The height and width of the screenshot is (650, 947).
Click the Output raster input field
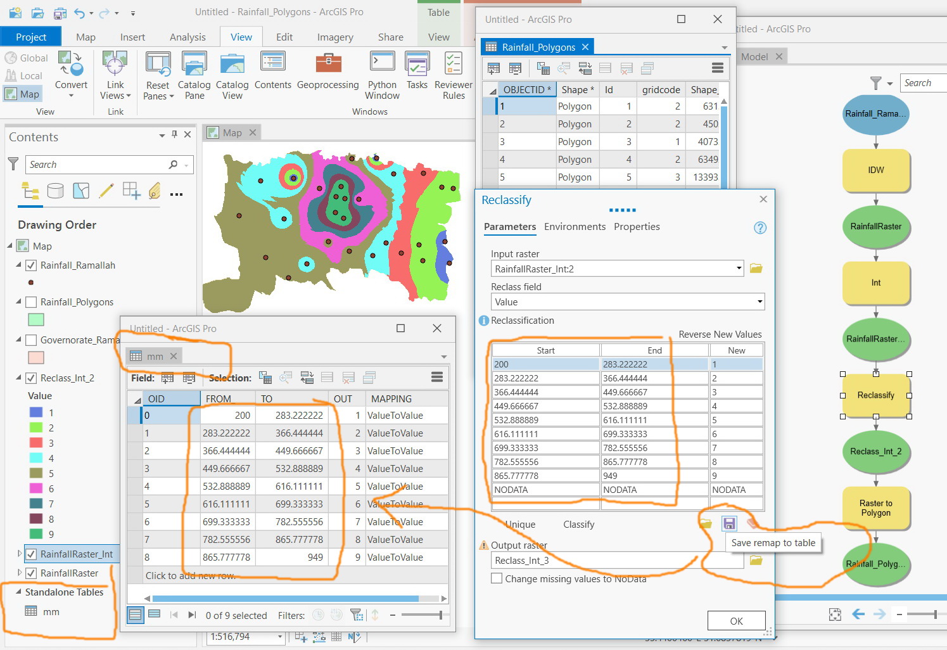[x=617, y=560]
